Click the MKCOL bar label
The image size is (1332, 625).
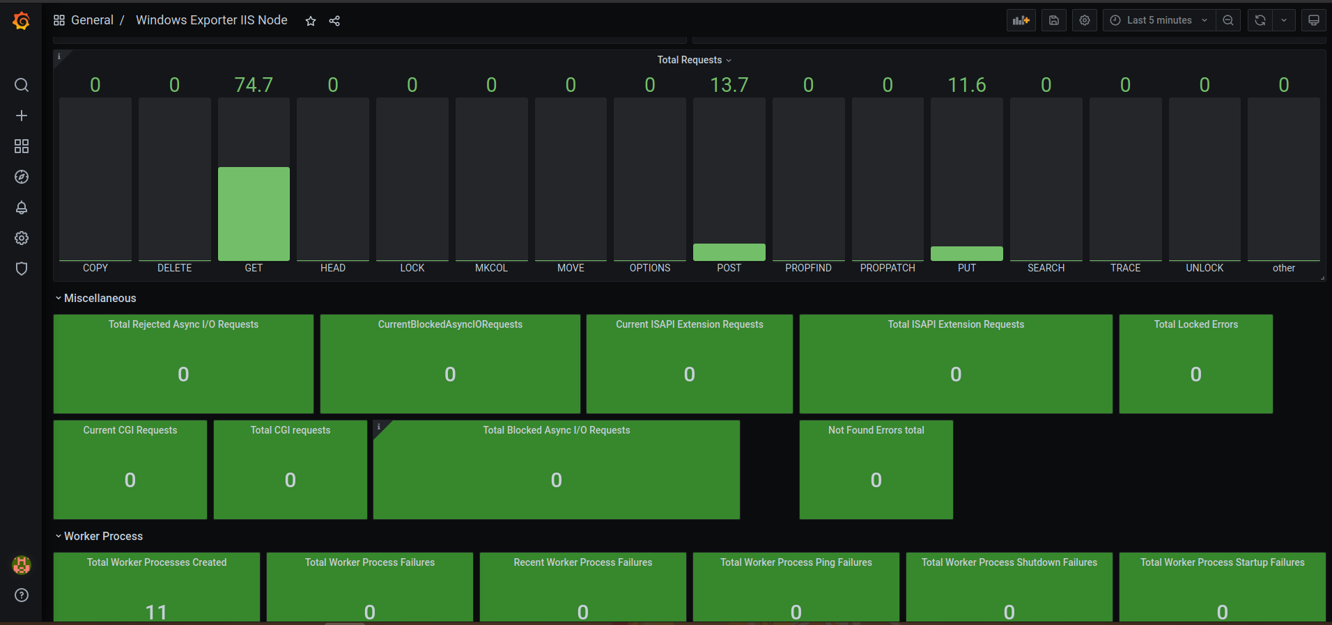click(x=491, y=268)
